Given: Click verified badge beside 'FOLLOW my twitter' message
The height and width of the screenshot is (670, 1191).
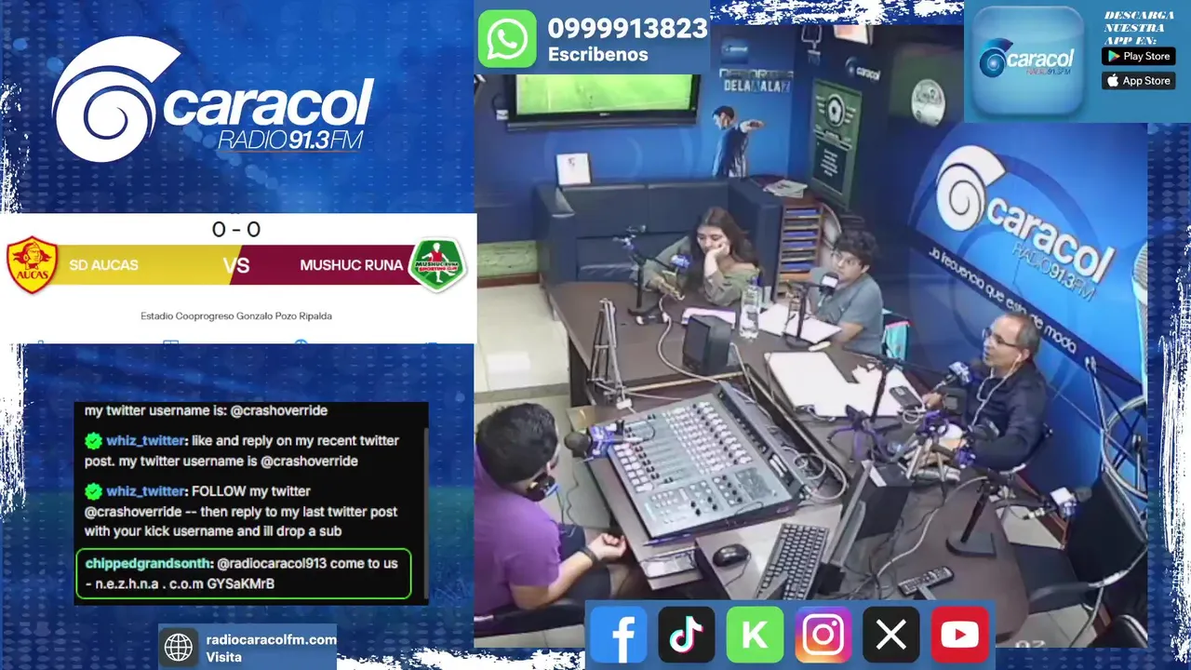Looking at the screenshot, I should 93,491.
